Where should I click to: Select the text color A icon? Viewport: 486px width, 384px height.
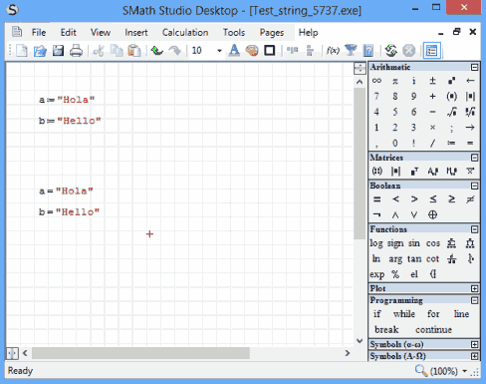coord(234,51)
